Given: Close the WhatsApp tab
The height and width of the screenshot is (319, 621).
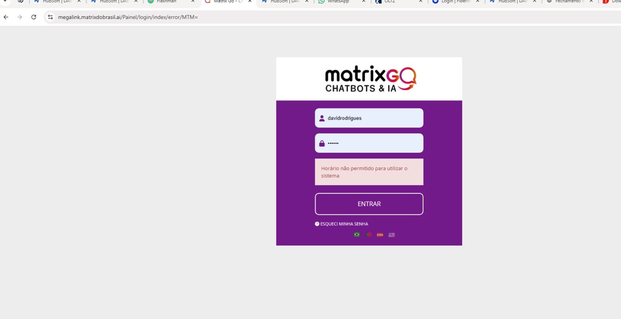Looking at the screenshot, I should 364,2.
